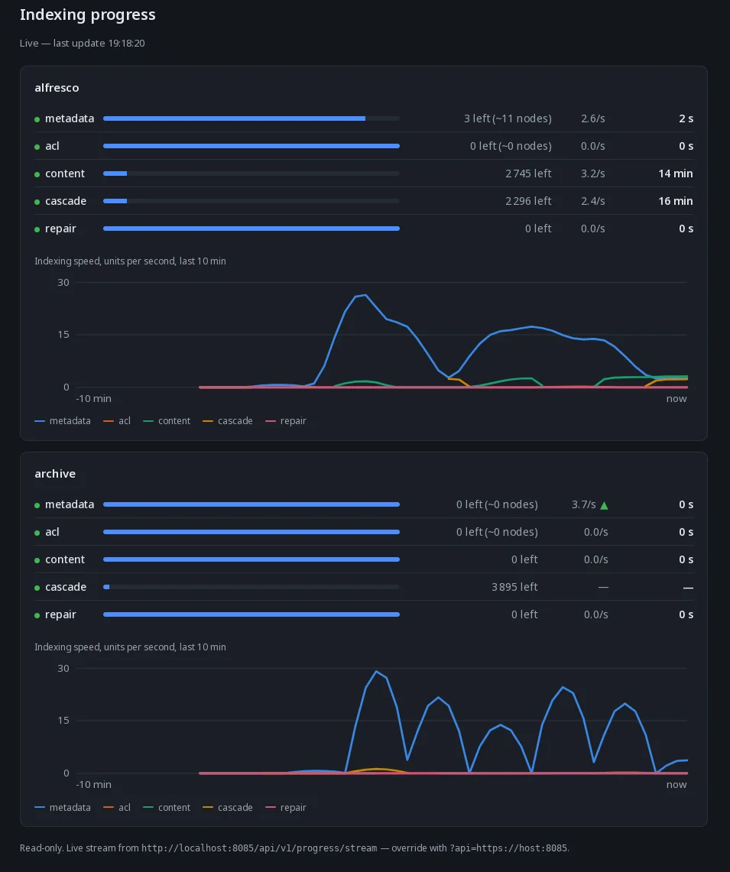Toggle repair series in alfresco chart legend

click(286, 421)
